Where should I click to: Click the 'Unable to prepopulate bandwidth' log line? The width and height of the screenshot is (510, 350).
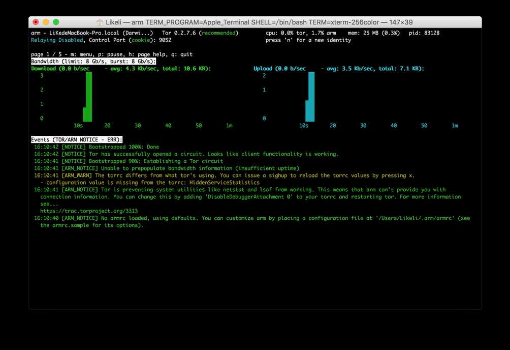pos(167,168)
